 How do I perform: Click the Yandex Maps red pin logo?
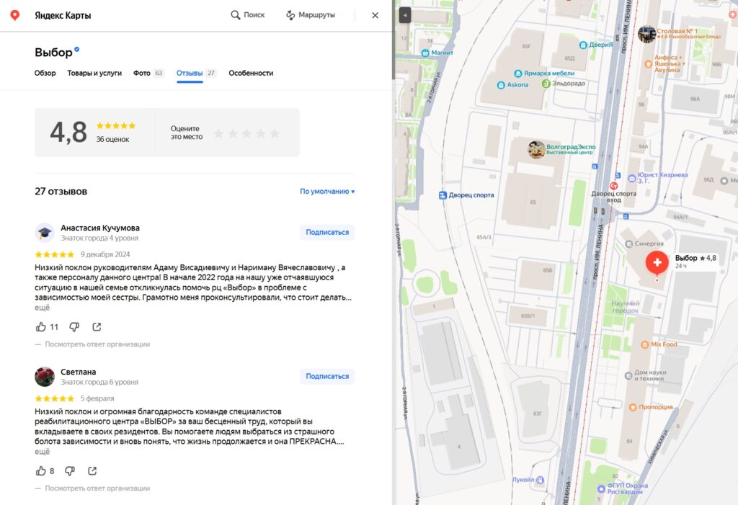pos(15,15)
